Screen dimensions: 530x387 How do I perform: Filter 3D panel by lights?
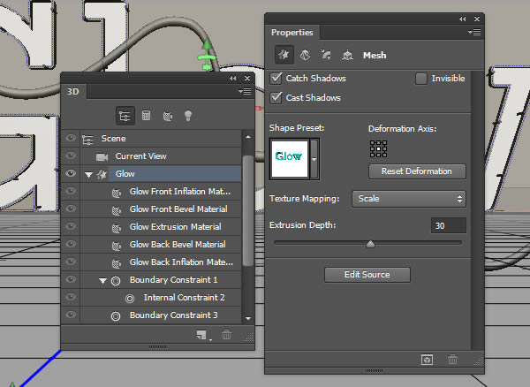point(188,116)
